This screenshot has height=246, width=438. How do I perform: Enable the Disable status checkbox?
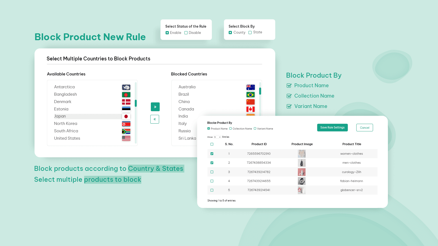pyautogui.click(x=186, y=33)
